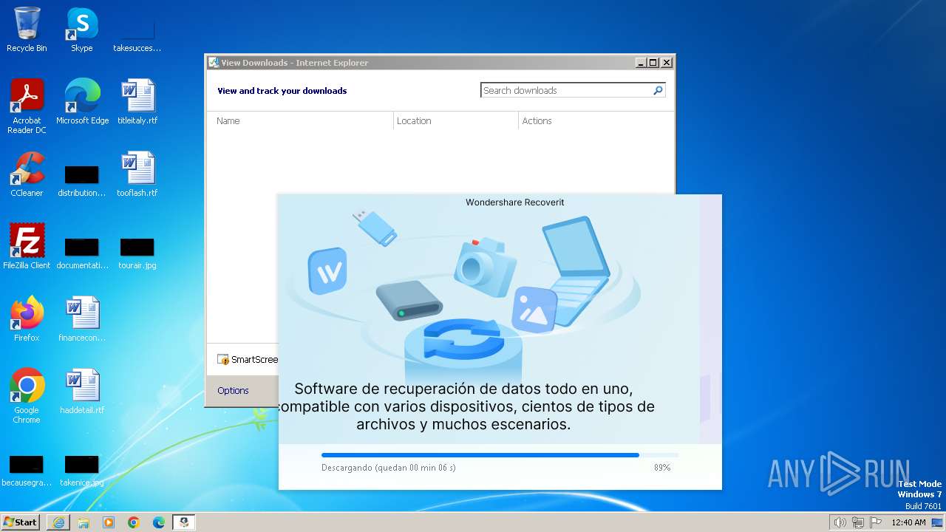The image size is (946, 532).
Task: Click 'View and track your downloads' heading
Action: 282,91
